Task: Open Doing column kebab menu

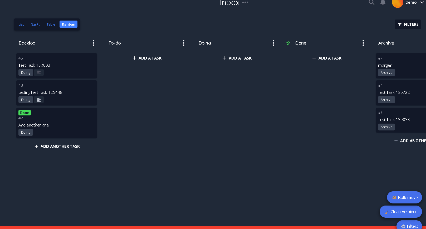Action: coord(273,43)
